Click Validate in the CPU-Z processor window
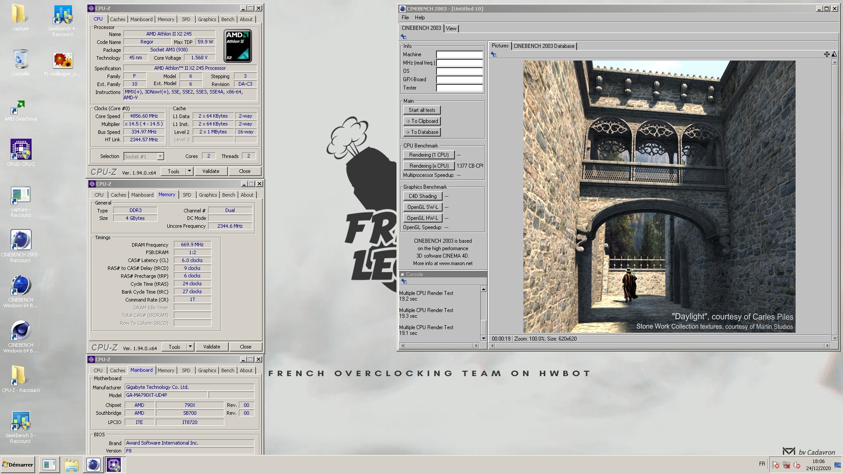 [x=211, y=171]
